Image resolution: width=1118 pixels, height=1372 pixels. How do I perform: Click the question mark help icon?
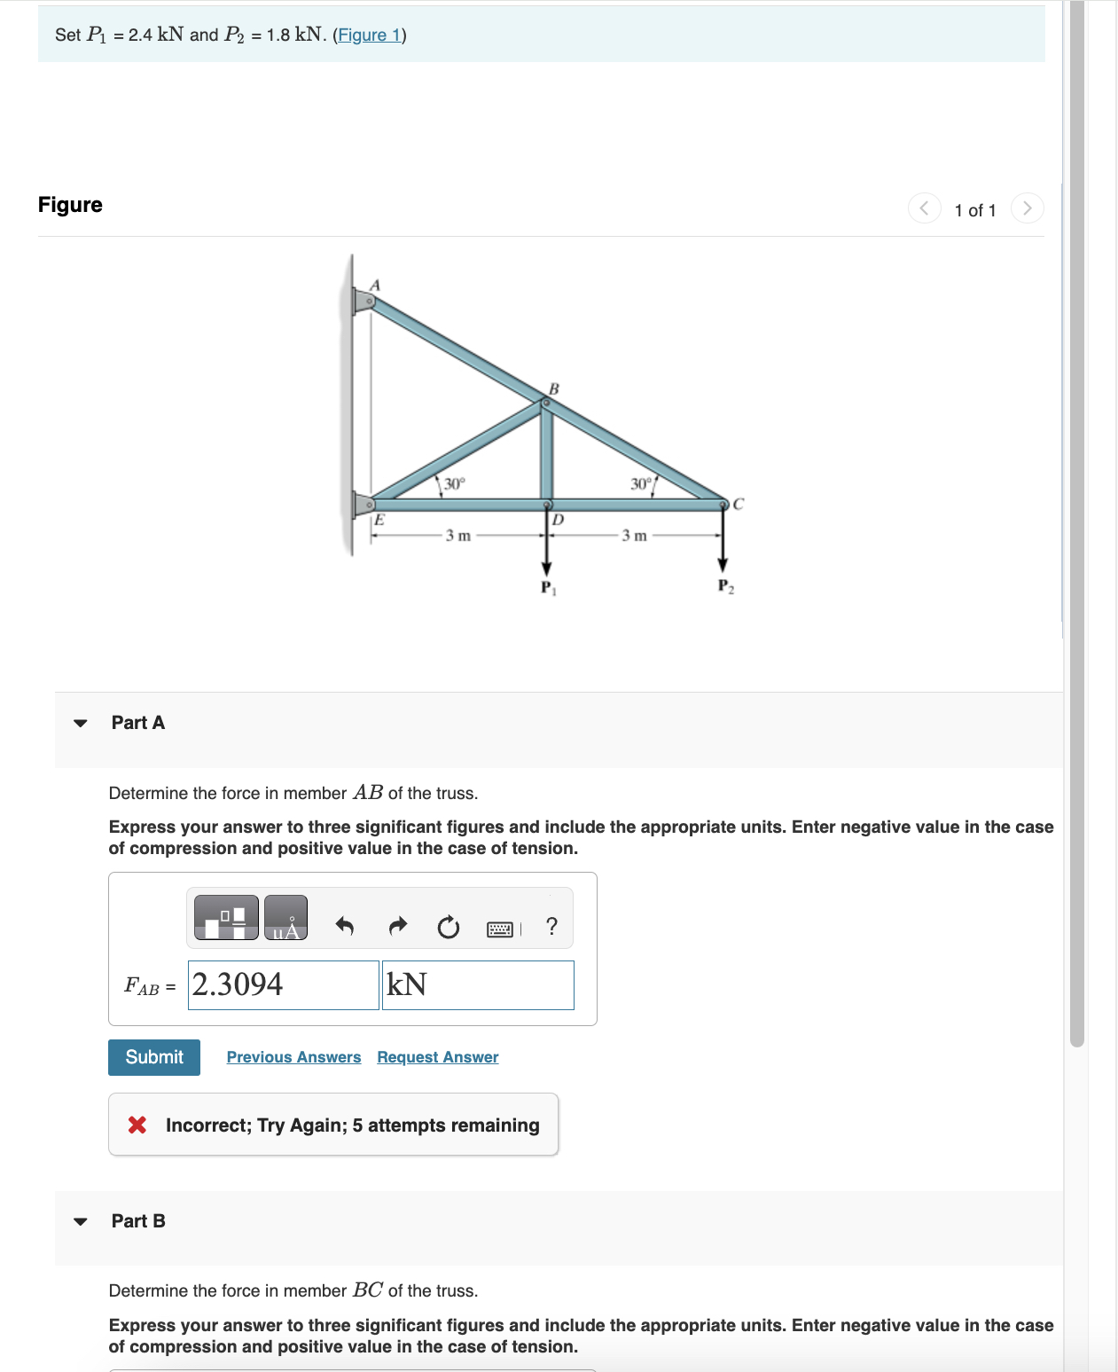[x=551, y=925]
